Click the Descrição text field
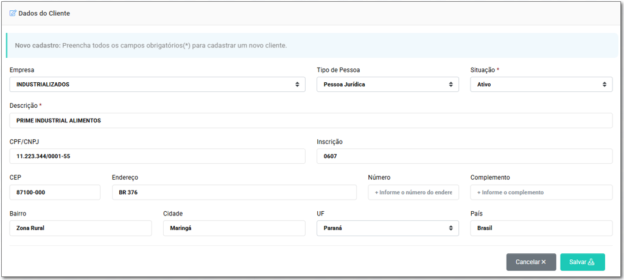Image resolution: width=624 pixels, height=280 pixels. [x=310, y=121]
